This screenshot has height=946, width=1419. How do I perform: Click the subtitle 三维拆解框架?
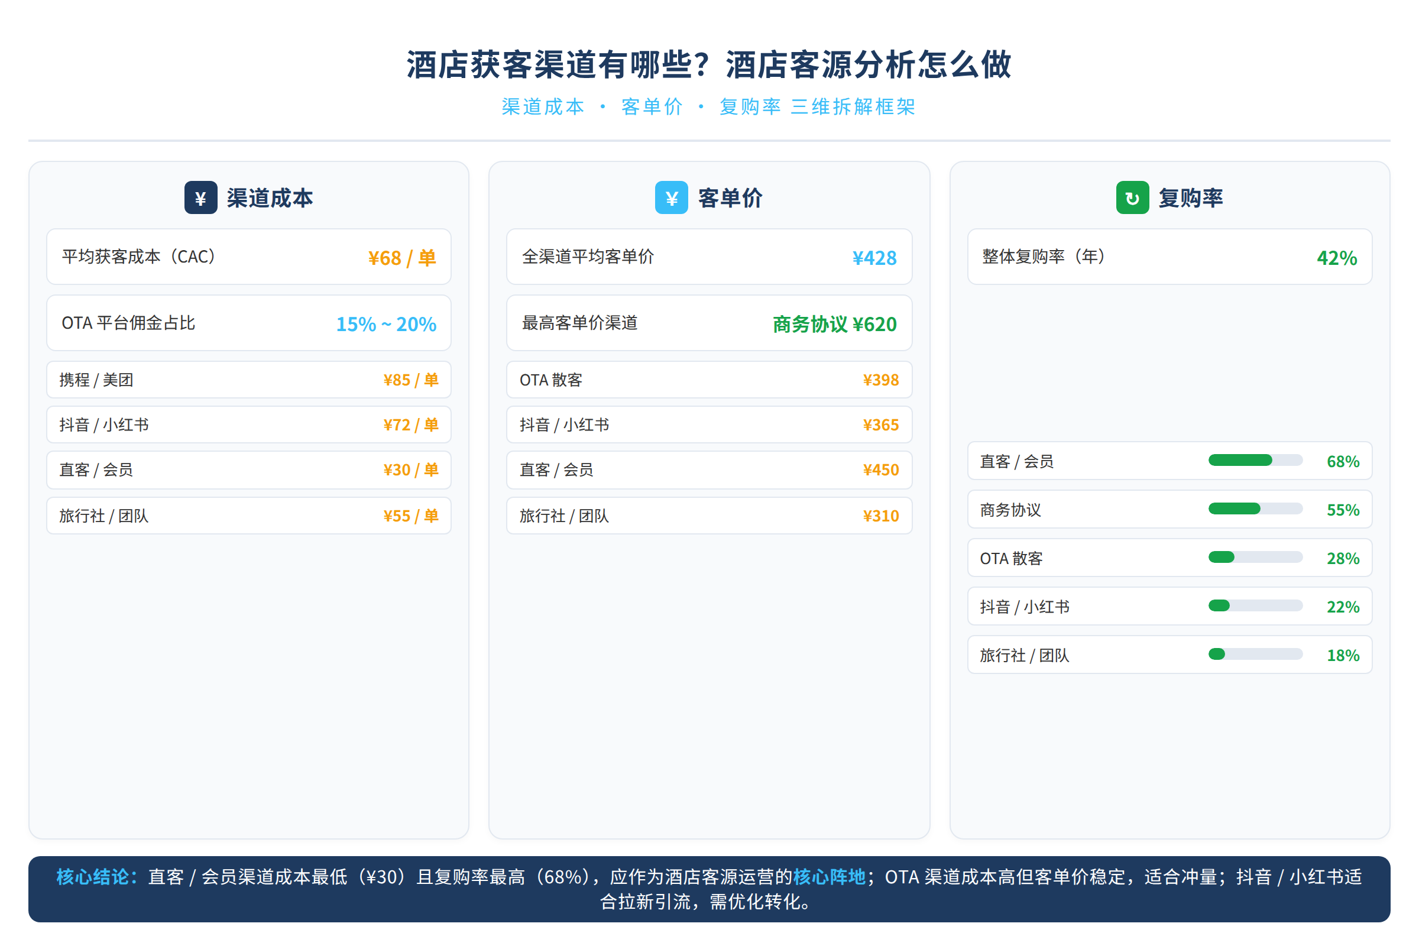click(854, 107)
